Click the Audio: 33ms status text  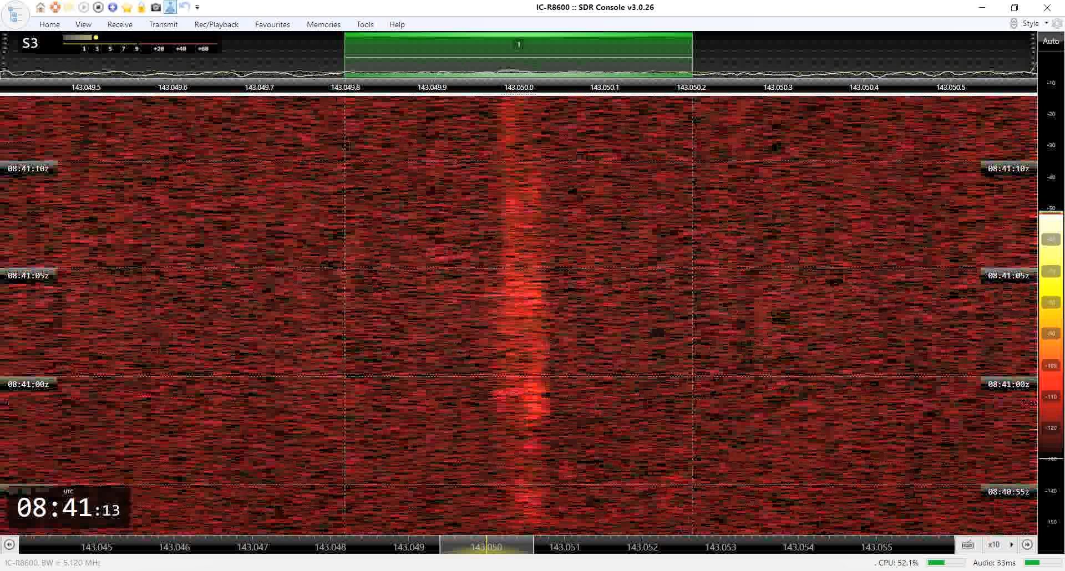(994, 563)
